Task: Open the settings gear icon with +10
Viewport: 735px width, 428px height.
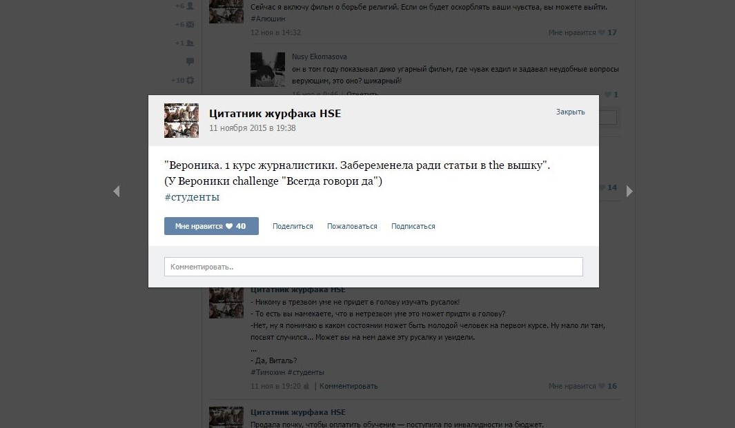Action: pyautogui.click(x=190, y=80)
